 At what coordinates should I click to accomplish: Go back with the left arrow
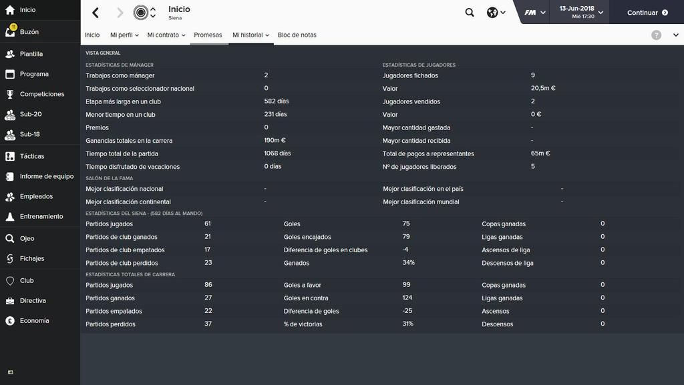[x=96, y=13]
